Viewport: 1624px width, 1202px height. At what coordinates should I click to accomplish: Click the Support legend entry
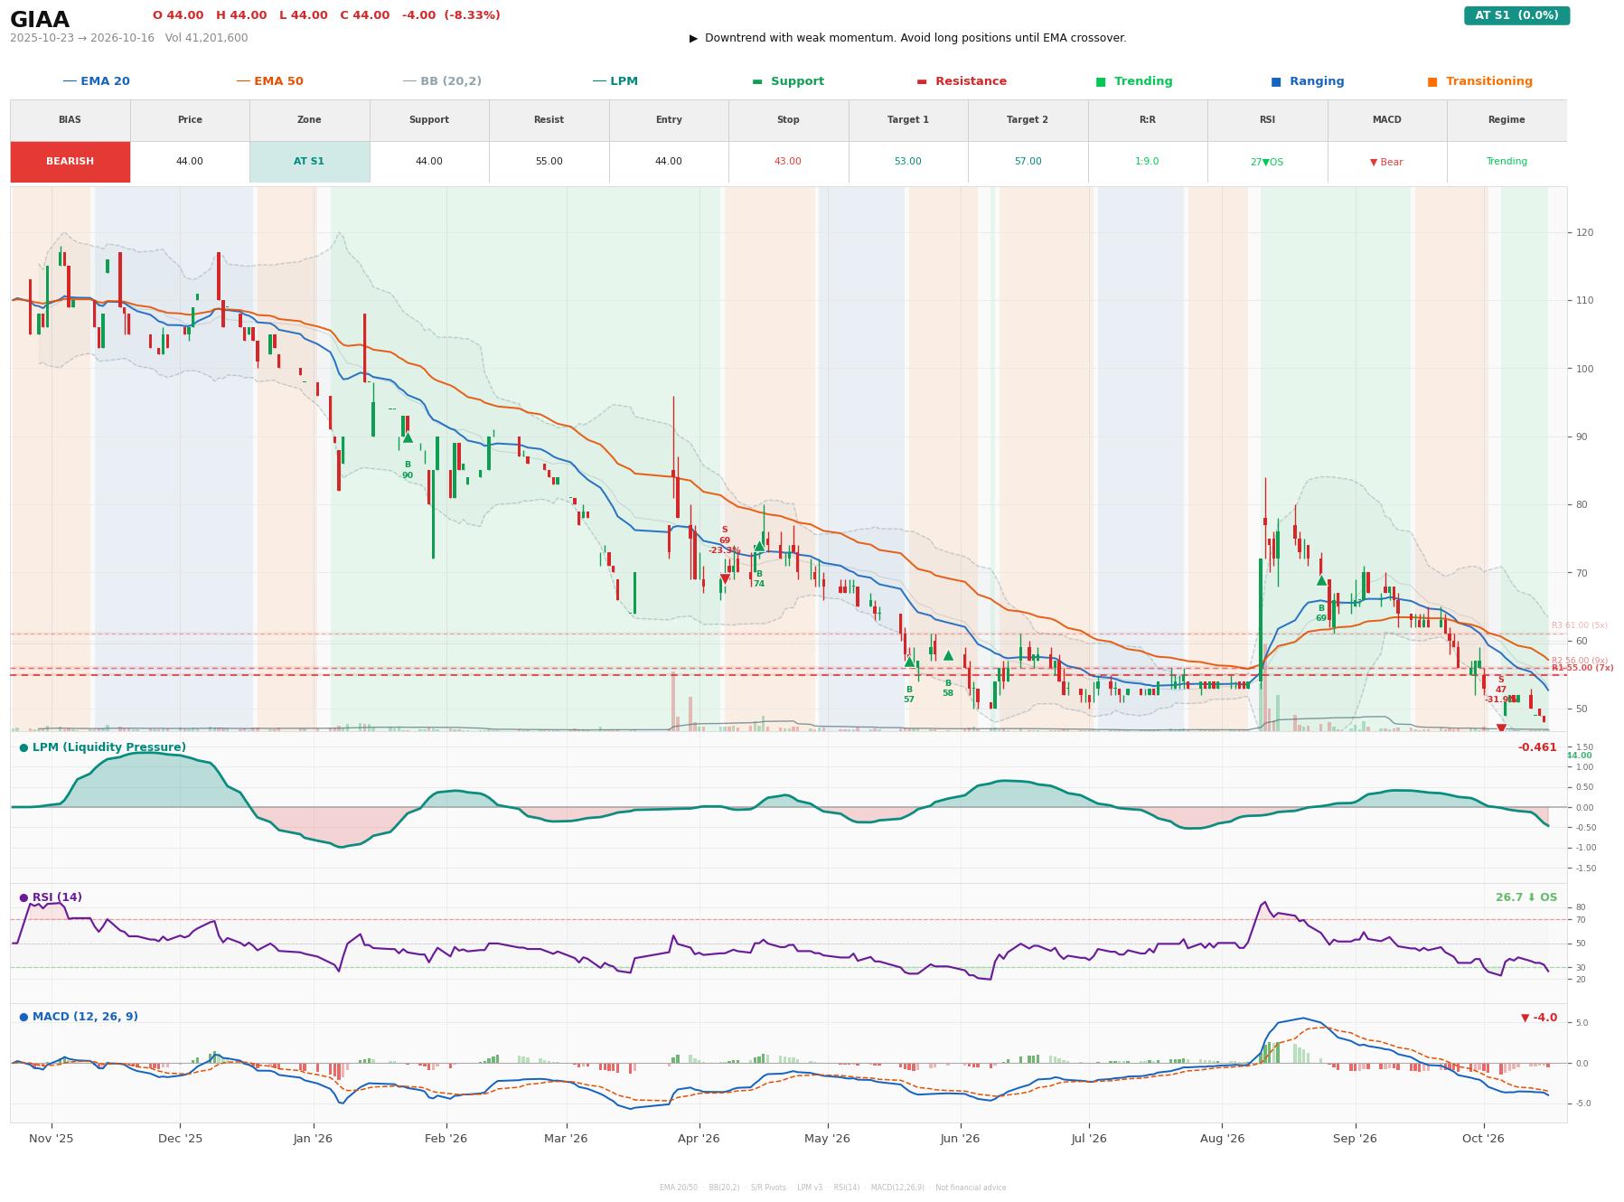(788, 81)
